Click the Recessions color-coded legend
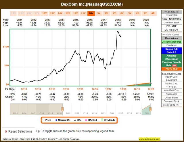This screenshot has height=142, width=184. point(171,38)
